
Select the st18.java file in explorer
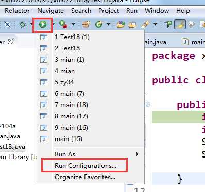[x=12, y=147]
